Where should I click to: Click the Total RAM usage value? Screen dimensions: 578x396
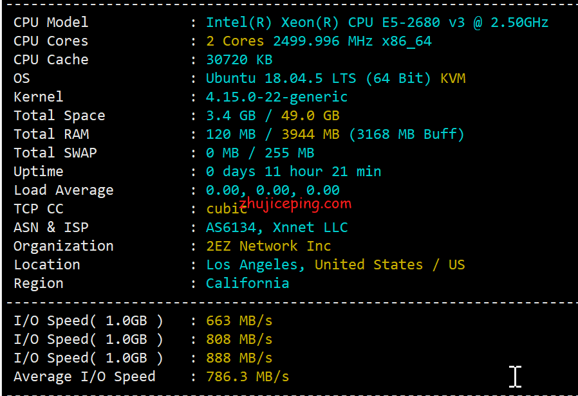click(335, 134)
